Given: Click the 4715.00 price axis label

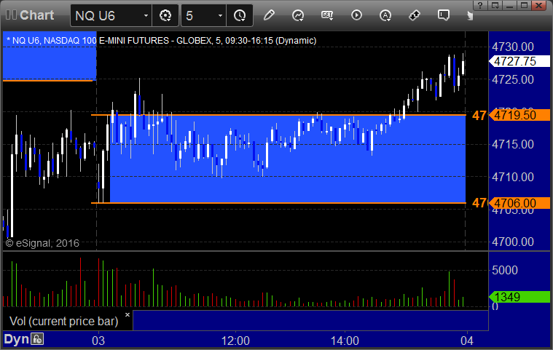Looking at the screenshot, I should tap(513, 144).
